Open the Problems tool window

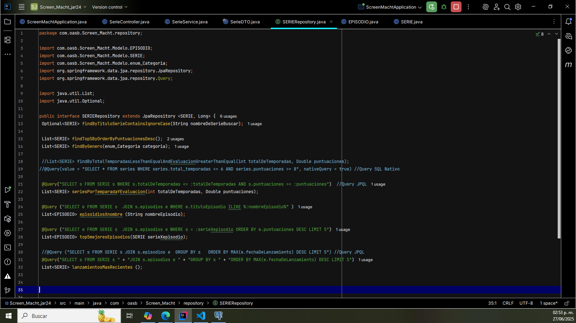click(8, 262)
